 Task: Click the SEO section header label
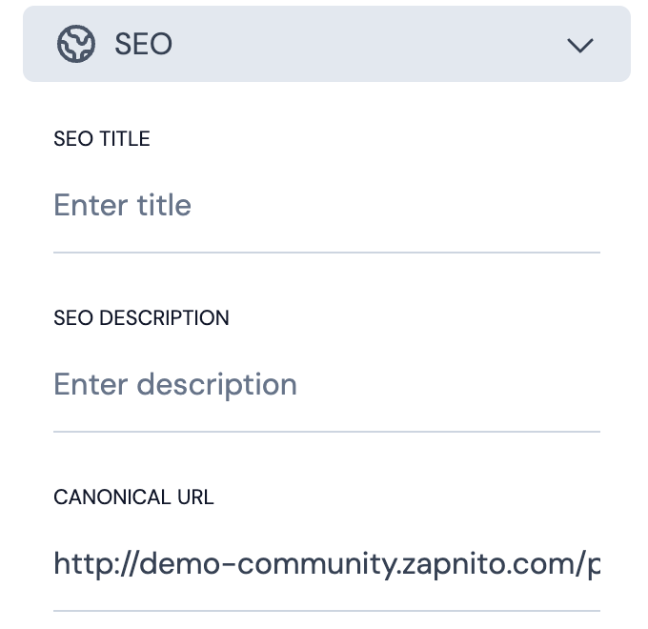point(143,44)
